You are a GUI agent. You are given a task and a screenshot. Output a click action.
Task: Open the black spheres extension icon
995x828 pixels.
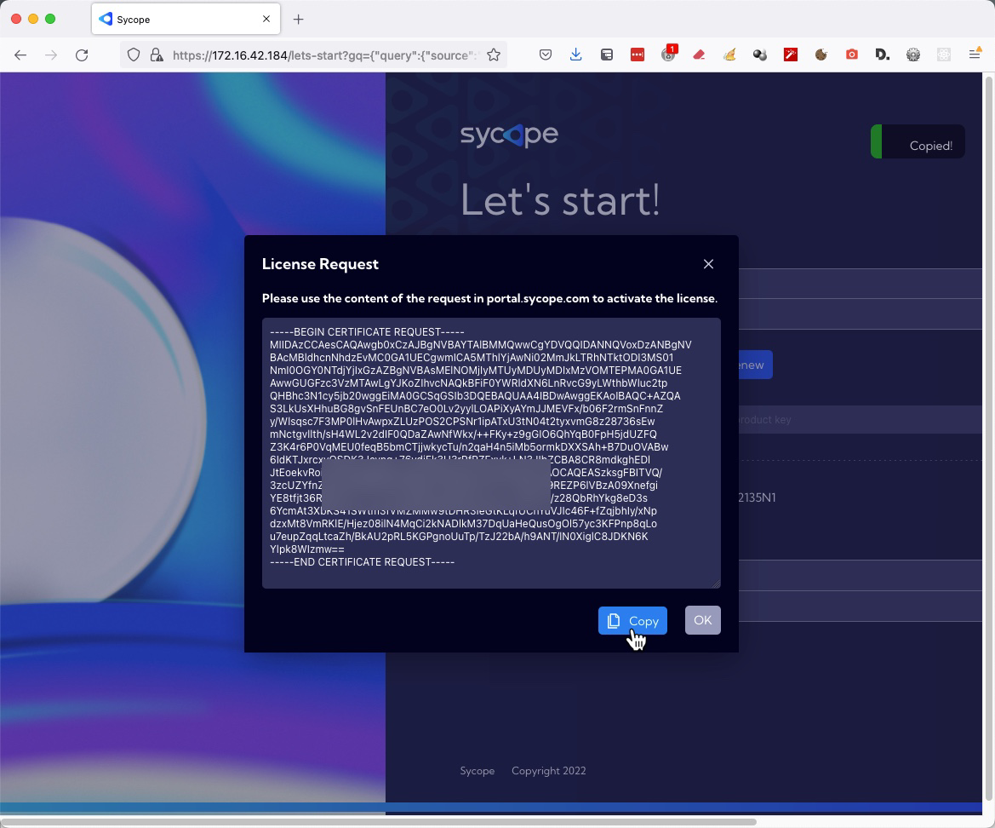(x=760, y=55)
